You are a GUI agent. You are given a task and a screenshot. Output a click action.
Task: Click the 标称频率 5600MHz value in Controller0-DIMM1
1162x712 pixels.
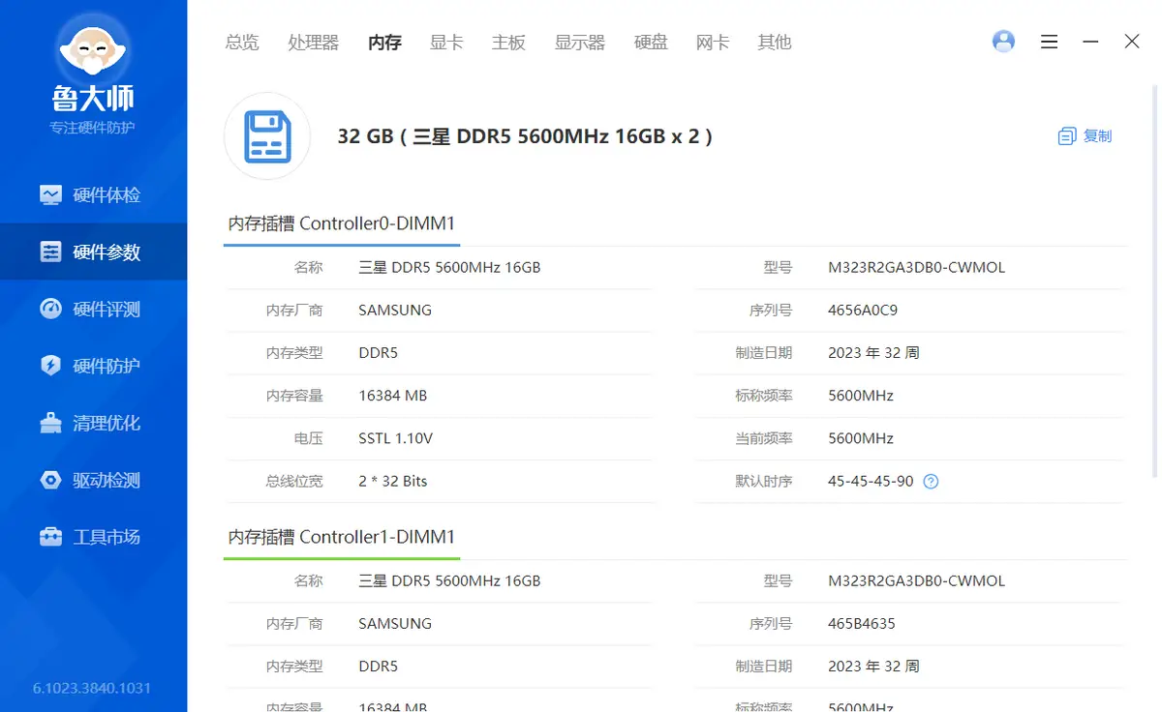coord(861,396)
